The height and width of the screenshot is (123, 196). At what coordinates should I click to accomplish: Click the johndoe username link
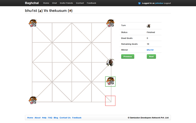tap(159, 3)
